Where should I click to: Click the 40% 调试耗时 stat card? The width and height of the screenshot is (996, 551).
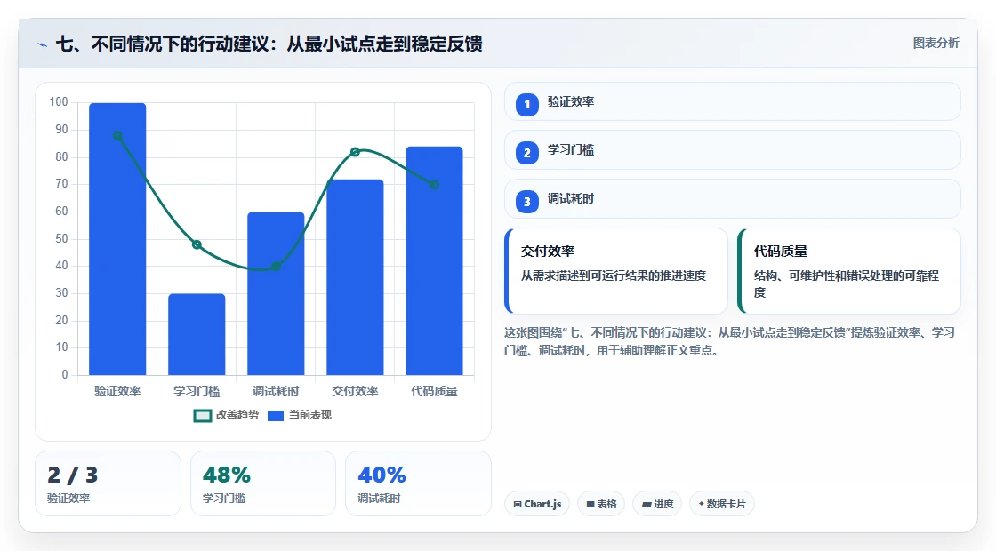pyautogui.click(x=418, y=483)
